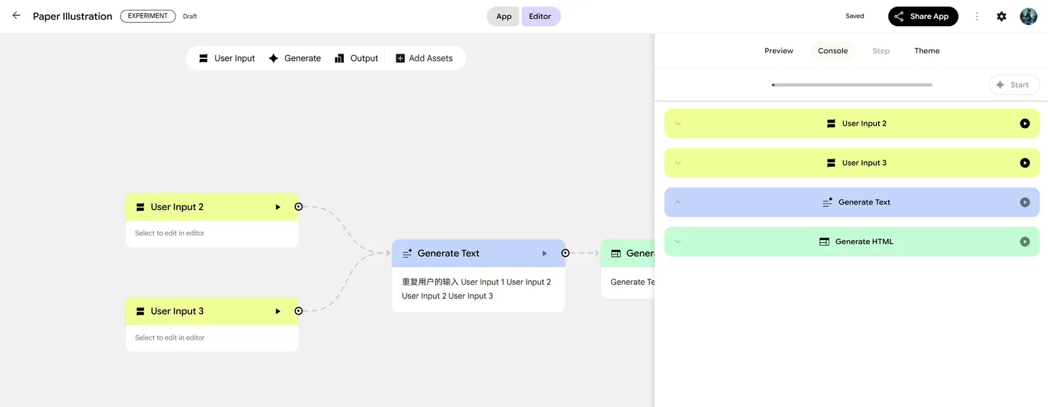Open the Theme tab
1048x407 pixels.
click(926, 51)
